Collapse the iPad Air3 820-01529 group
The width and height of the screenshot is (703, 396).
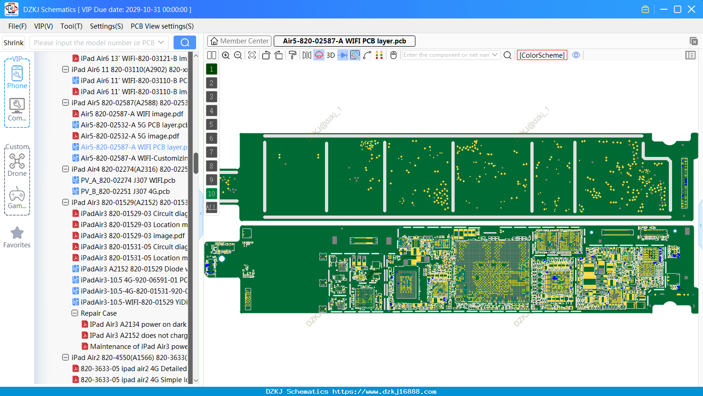[x=66, y=202]
